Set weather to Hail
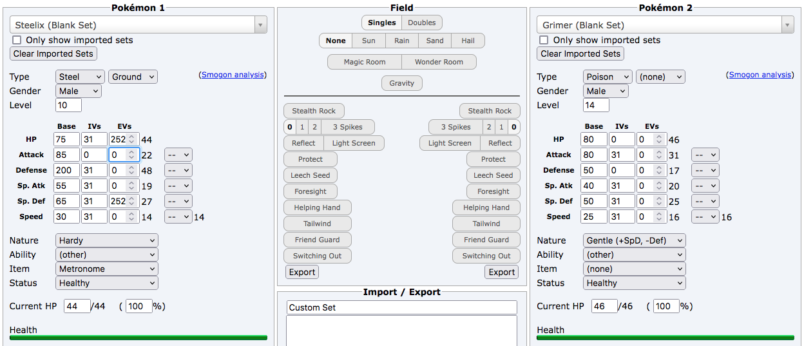Viewport: 804px width, 346px height. click(x=468, y=41)
